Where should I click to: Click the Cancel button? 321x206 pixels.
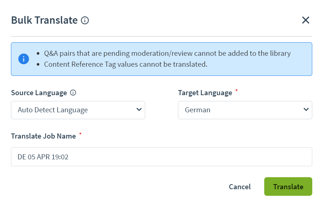point(240,187)
